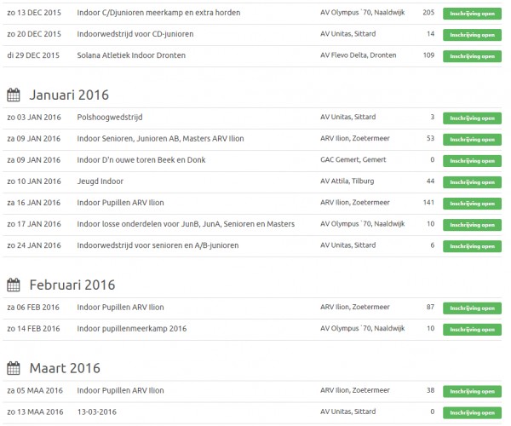Click Inschrijving open for Jeugd Indoor

point(471,181)
